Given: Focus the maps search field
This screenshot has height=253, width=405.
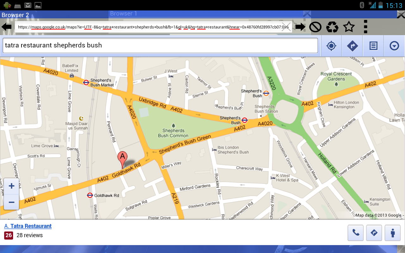Looking at the screenshot, I should 160,46.
